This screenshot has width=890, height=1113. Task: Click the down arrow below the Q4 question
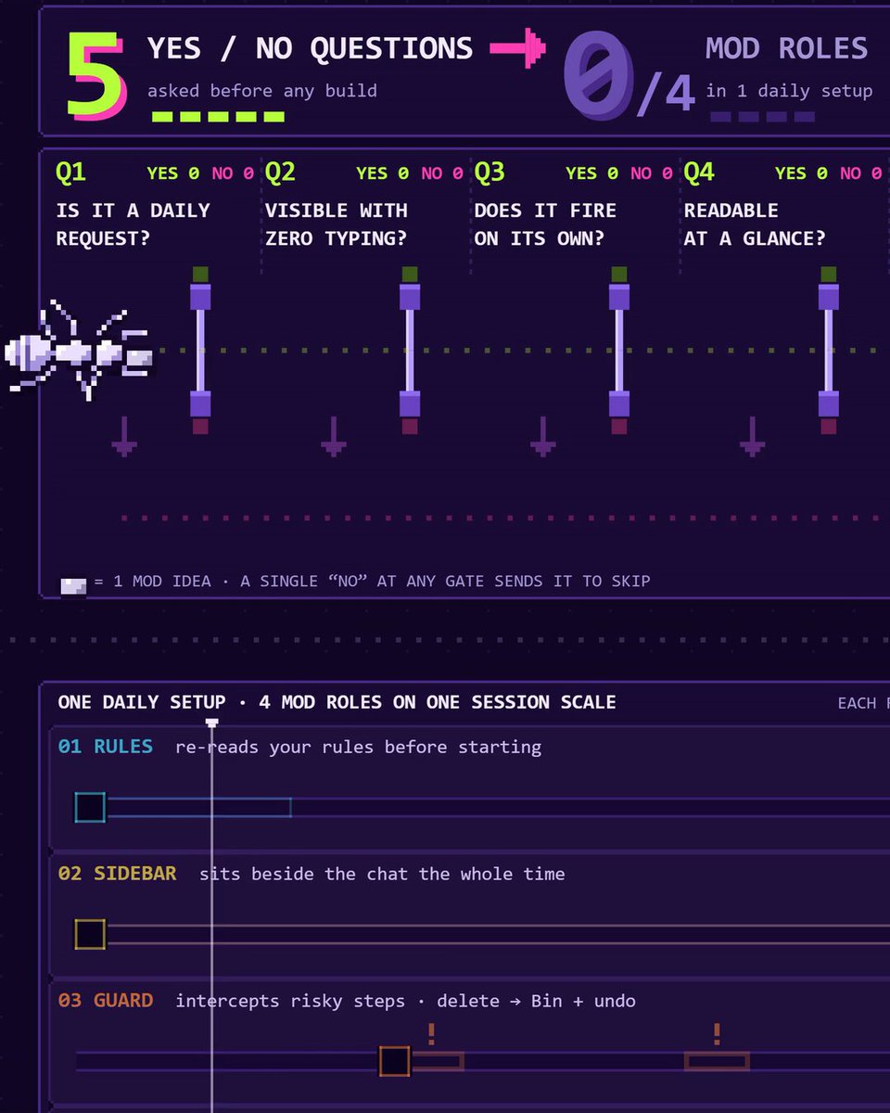pos(753,435)
